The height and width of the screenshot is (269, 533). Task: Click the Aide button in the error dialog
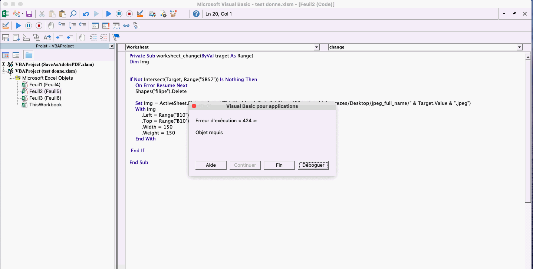click(x=211, y=165)
